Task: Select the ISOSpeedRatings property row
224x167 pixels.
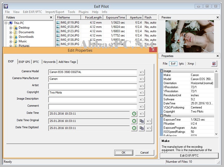Action: coord(188,132)
